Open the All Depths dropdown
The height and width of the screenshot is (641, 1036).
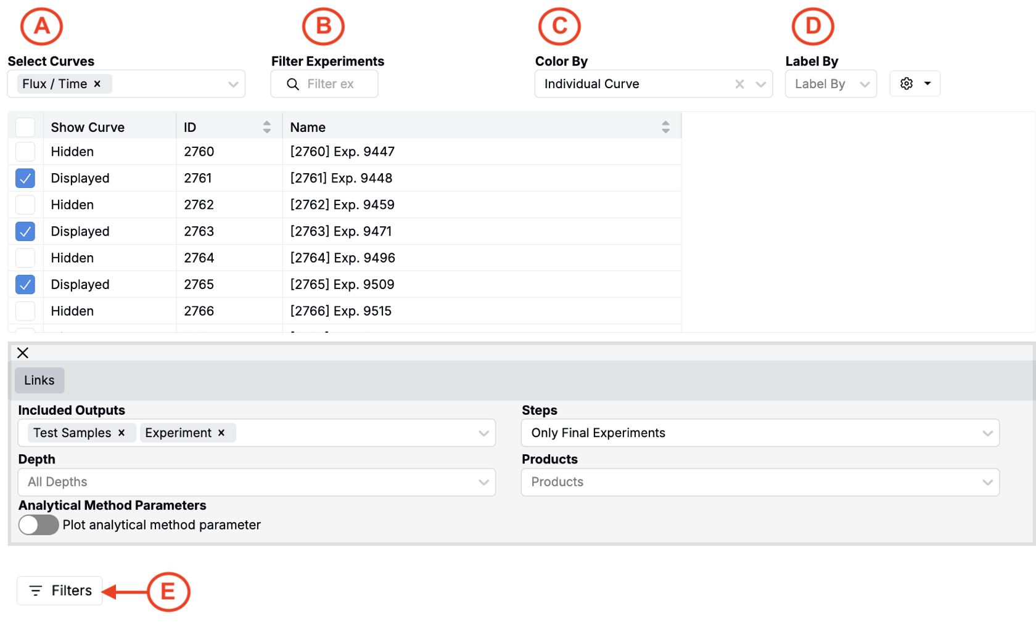coord(257,482)
